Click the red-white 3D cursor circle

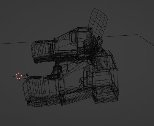(x=19, y=76)
